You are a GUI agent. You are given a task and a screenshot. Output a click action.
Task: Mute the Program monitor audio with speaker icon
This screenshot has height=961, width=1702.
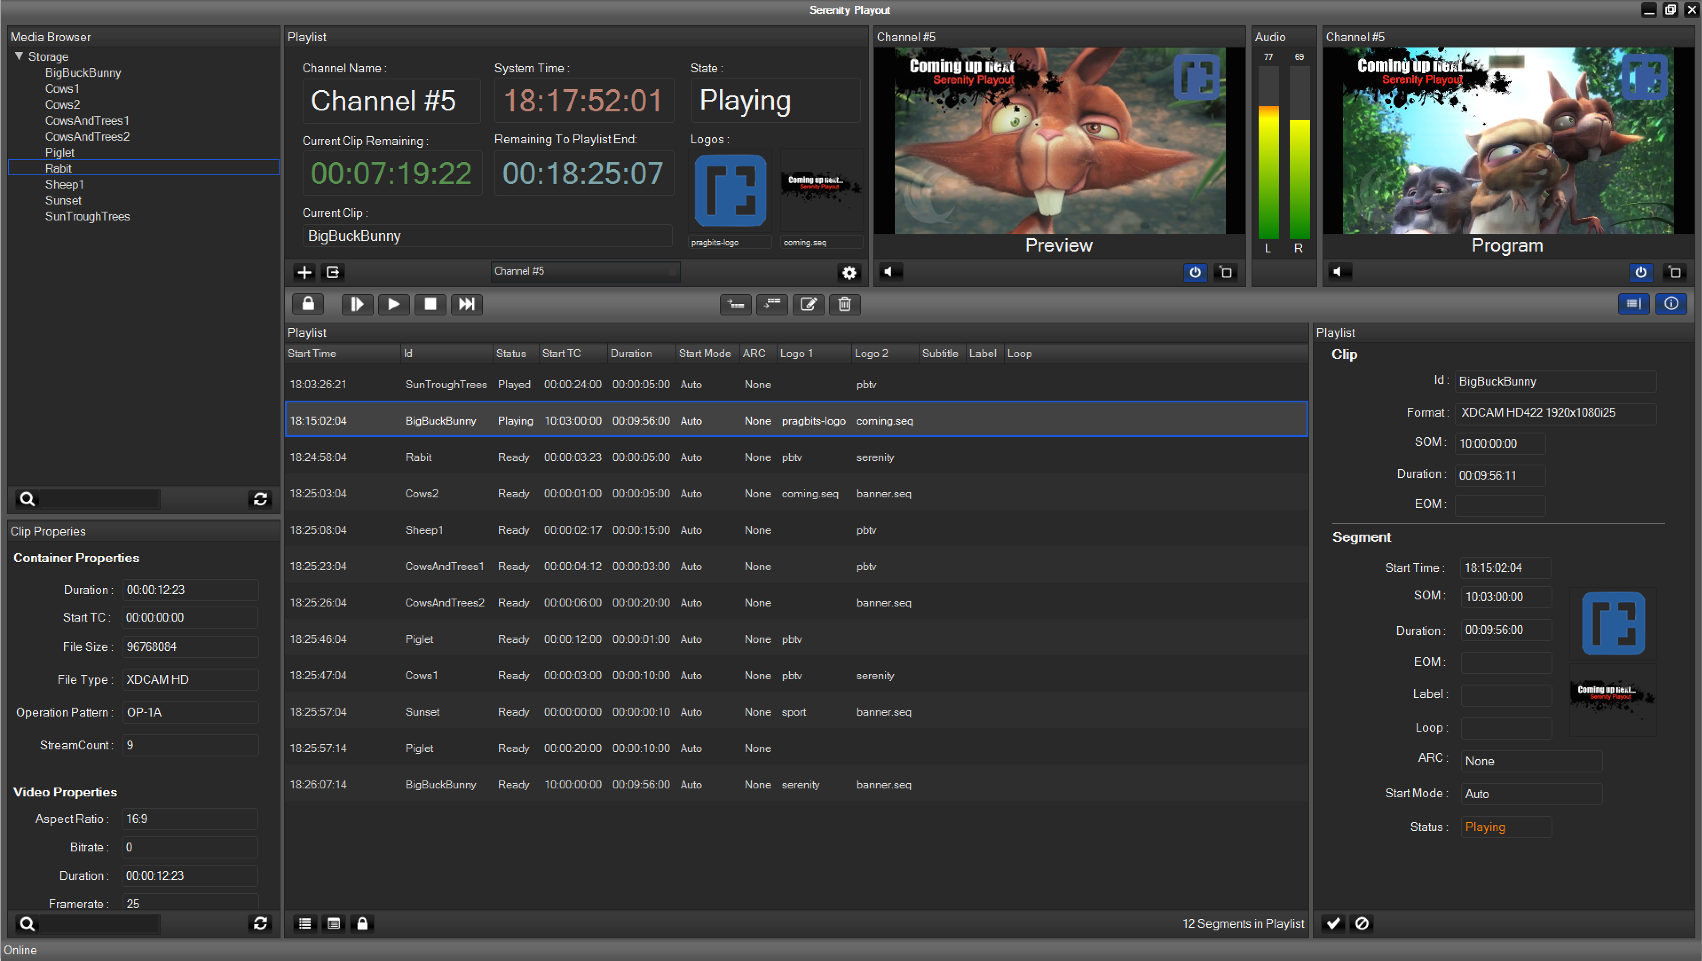(x=1339, y=272)
